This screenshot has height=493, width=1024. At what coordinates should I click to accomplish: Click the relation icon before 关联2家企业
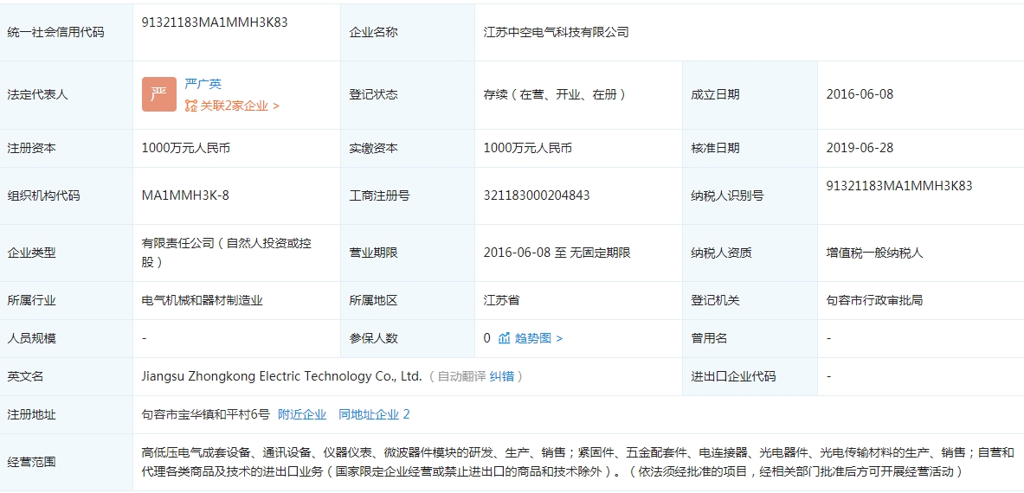[x=191, y=106]
